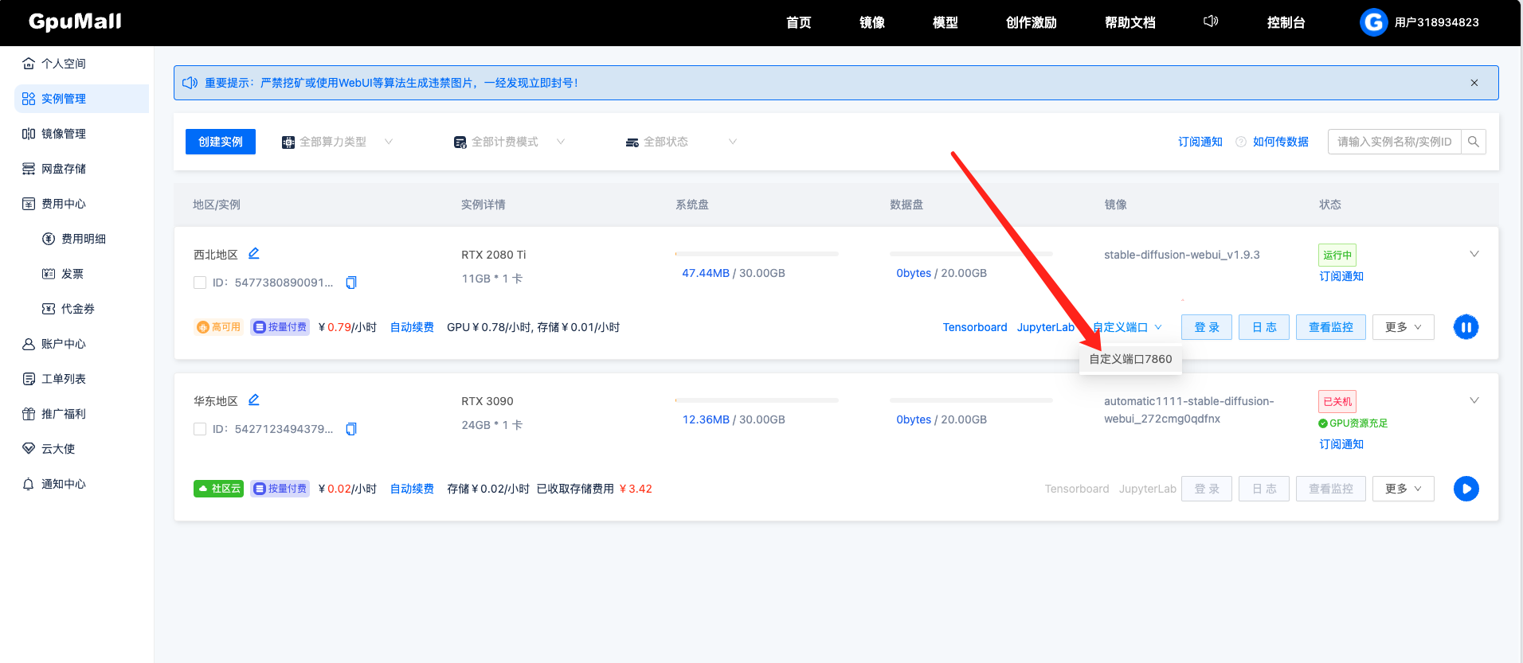Click 订阅通知 under 已关机 status
Viewport: 1523px width, 663px height.
point(1341,444)
